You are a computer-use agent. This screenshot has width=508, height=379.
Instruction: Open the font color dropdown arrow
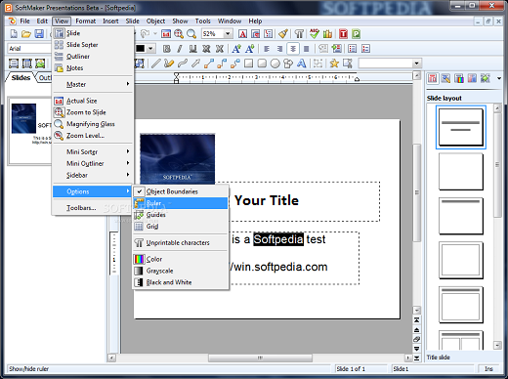click(x=150, y=49)
